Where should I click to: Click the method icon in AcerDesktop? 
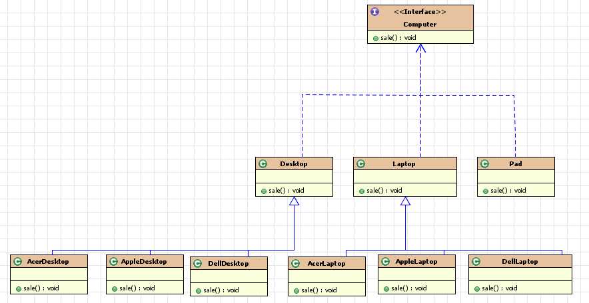click(19, 289)
